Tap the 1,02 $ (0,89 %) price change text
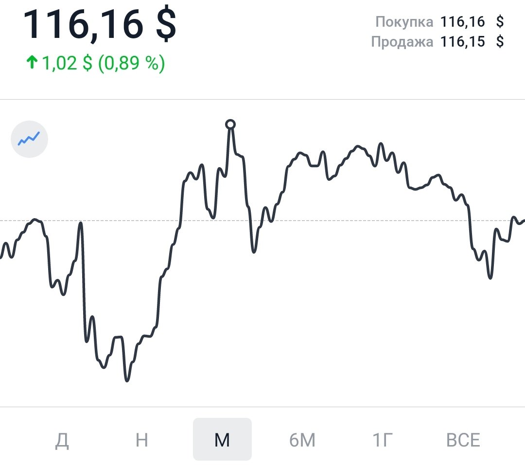525x465 pixels. click(104, 63)
